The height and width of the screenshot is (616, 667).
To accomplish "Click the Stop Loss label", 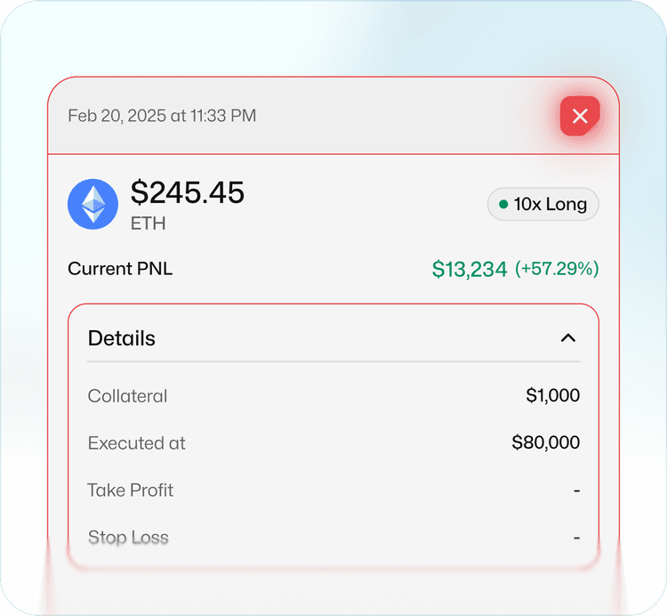I will pos(128,538).
